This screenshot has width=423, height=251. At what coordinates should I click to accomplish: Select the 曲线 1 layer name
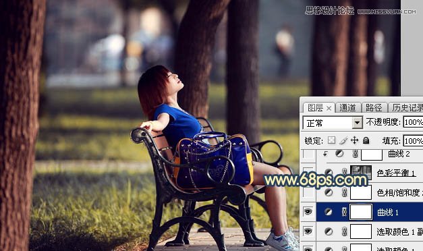click(388, 213)
